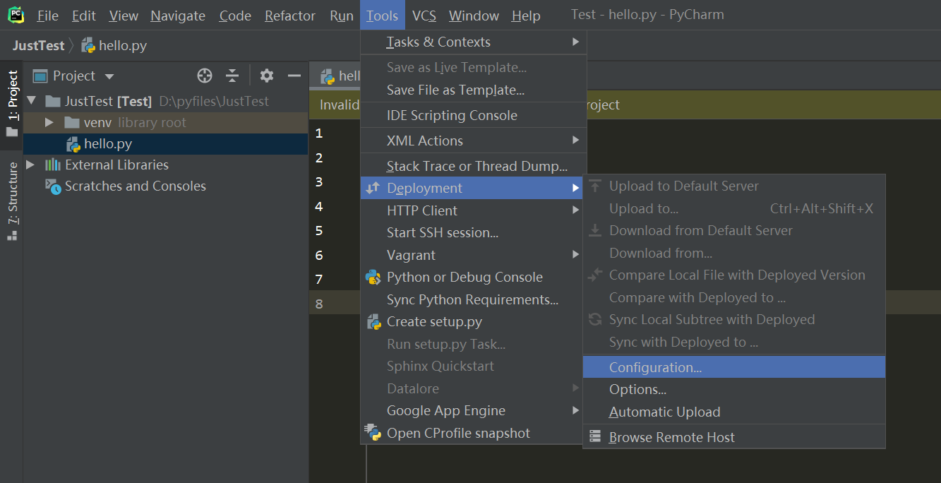Click the server icon beside Browse Remote Host
This screenshot has width=941, height=483.
595,437
